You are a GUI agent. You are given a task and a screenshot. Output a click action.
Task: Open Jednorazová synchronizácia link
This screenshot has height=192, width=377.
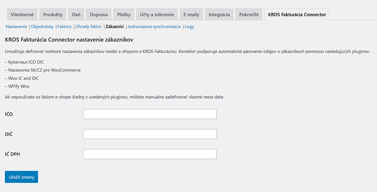coord(154,27)
